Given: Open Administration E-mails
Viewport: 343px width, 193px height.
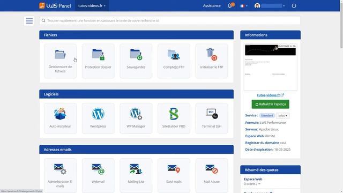Looking at the screenshot, I should click(x=60, y=175).
